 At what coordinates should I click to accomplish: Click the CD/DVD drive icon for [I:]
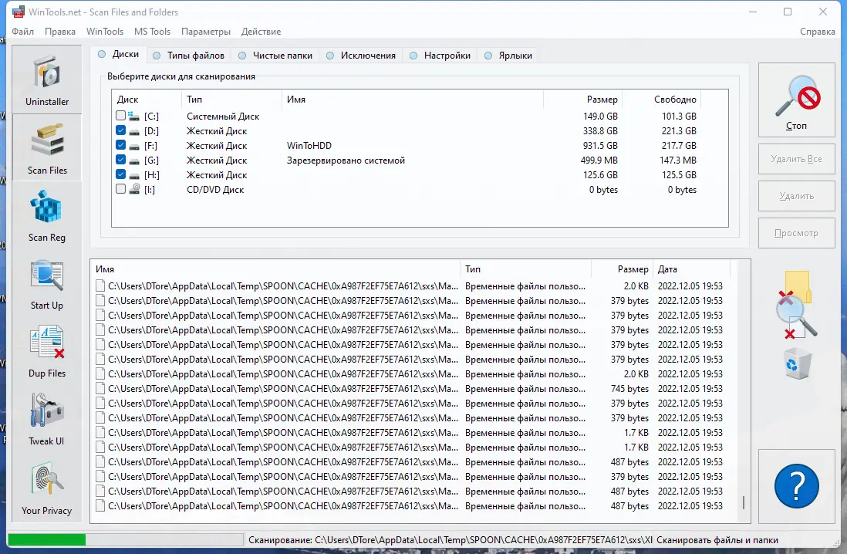pyautogui.click(x=134, y=189)
